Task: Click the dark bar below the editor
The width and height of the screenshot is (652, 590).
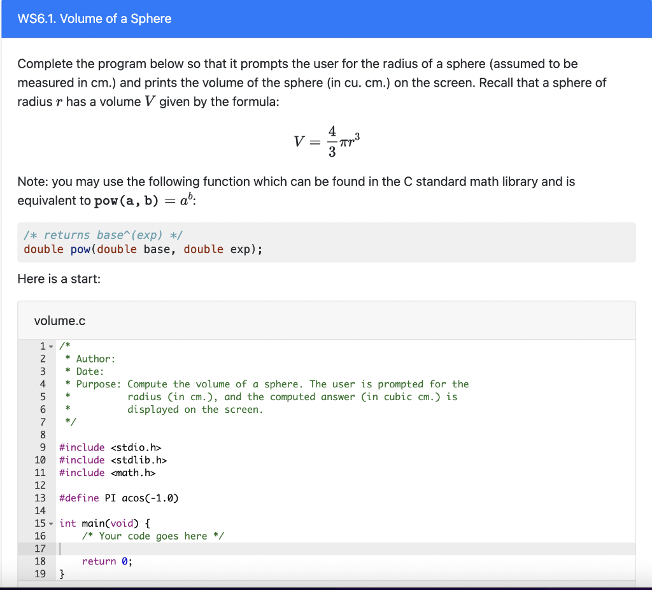Action: tap(326, 586)
